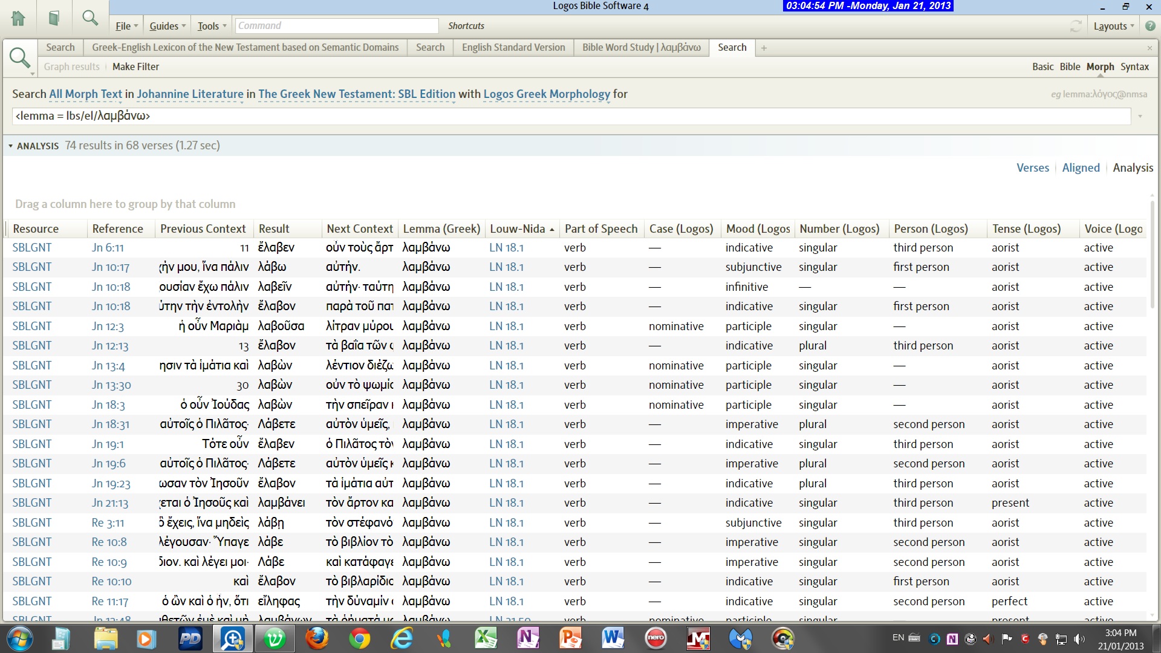Click the Make Filter button
Viewport: 1161px width, 653px height.
(135, 67)
